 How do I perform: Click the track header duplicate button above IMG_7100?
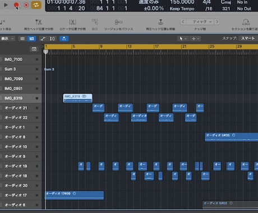[34, 49]
